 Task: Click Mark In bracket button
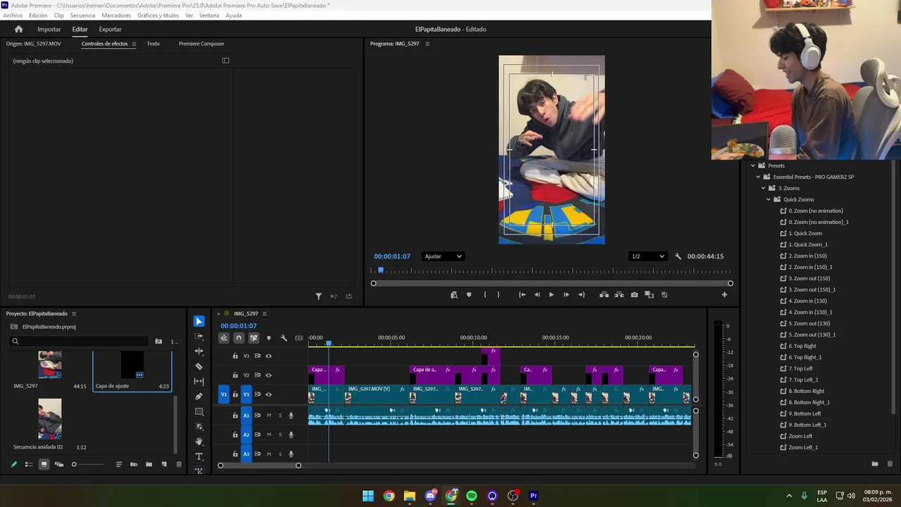(485, 295)
